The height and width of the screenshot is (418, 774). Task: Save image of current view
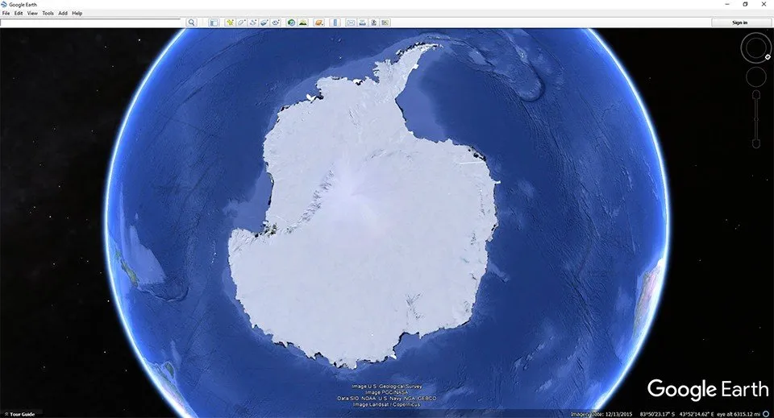[x=373, y=23]
